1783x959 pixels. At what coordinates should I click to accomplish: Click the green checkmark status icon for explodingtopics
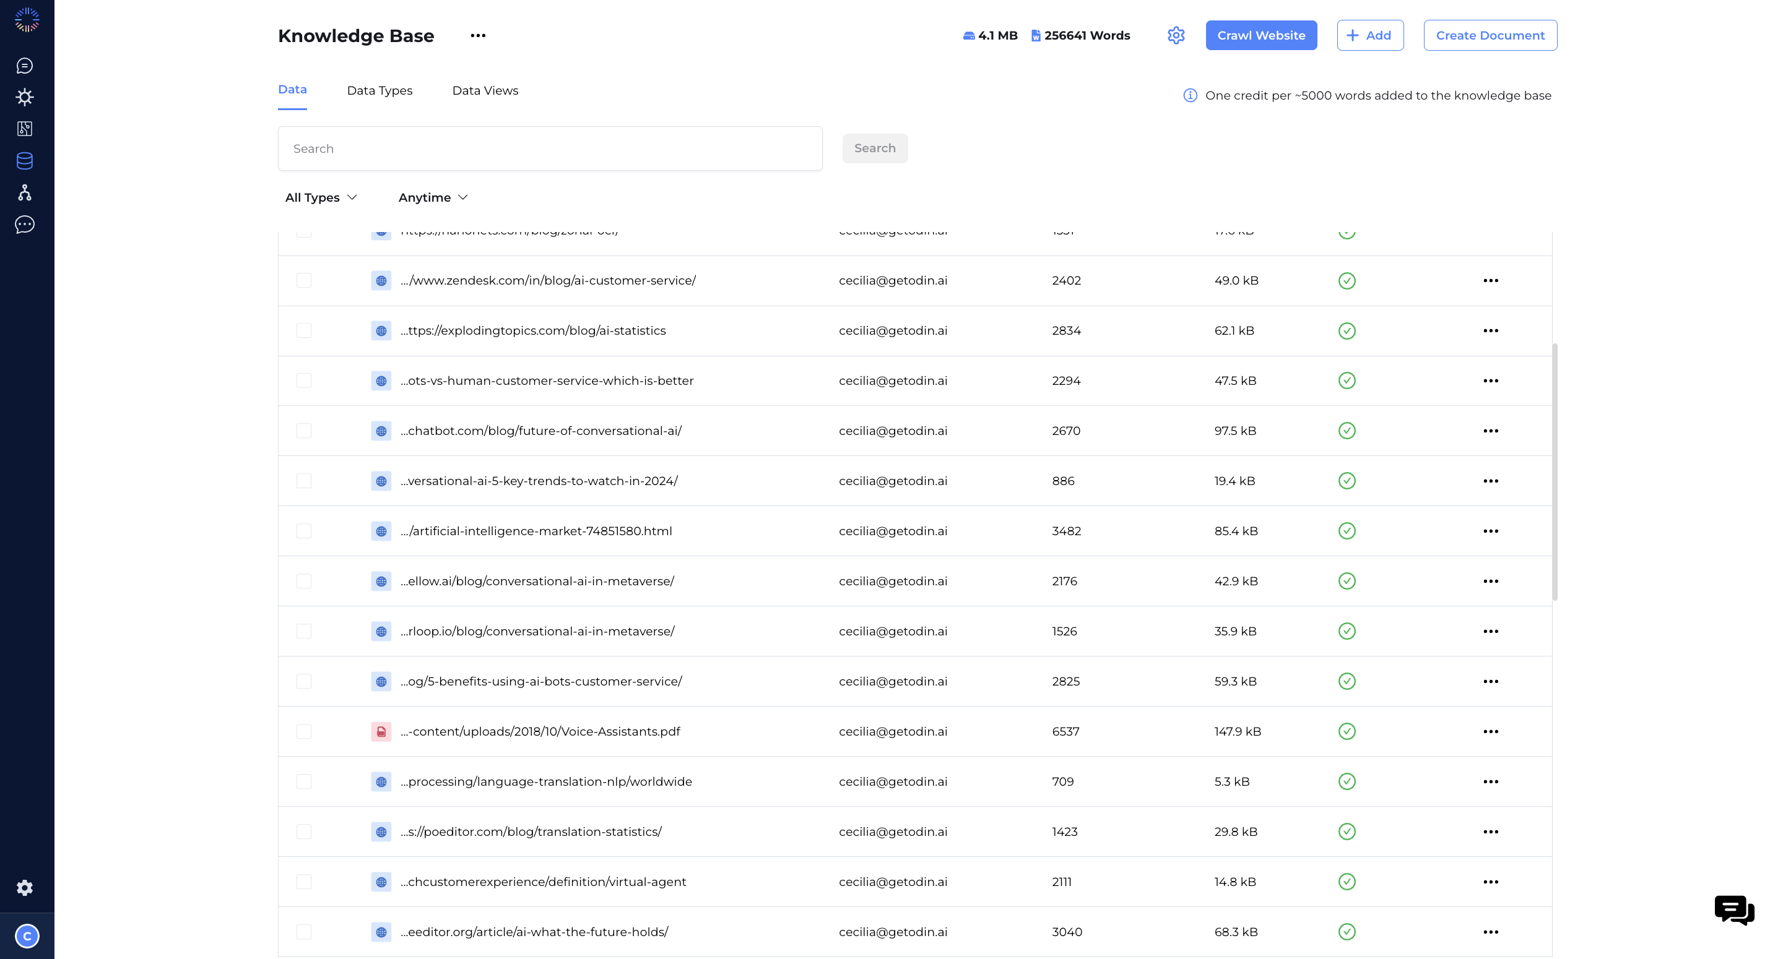tap(1345, 330)
